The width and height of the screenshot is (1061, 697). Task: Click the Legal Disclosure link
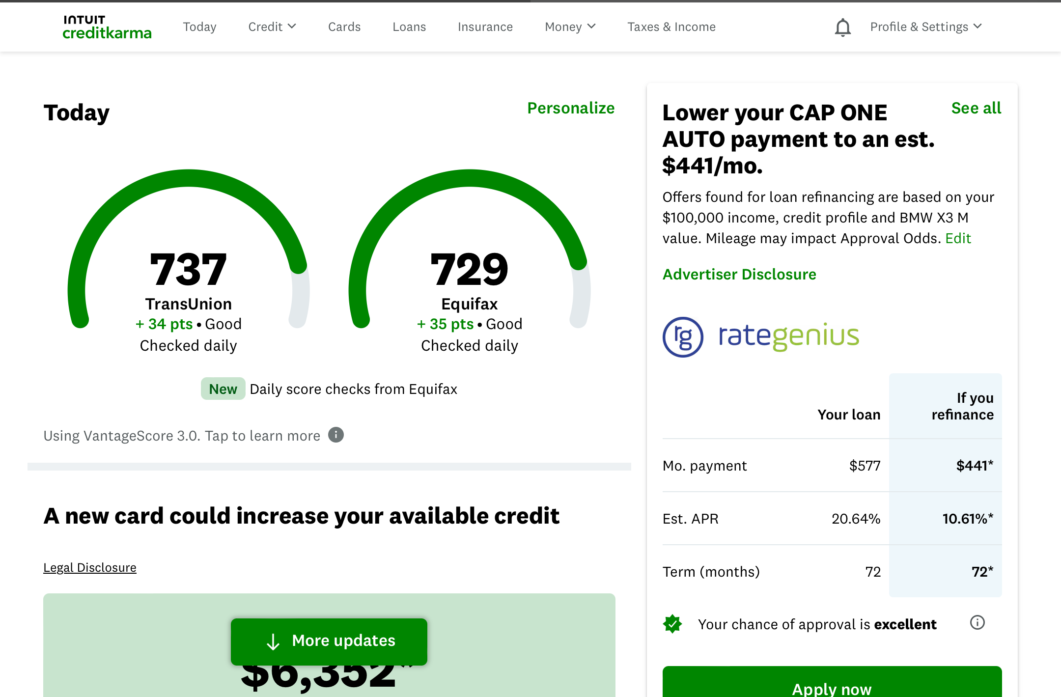pos(90,567)
